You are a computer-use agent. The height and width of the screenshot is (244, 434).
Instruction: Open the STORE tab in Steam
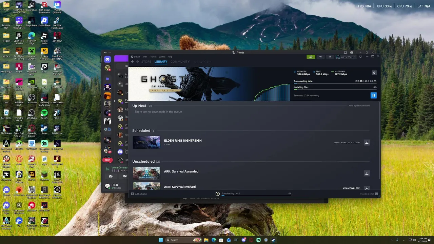[146, 62]
